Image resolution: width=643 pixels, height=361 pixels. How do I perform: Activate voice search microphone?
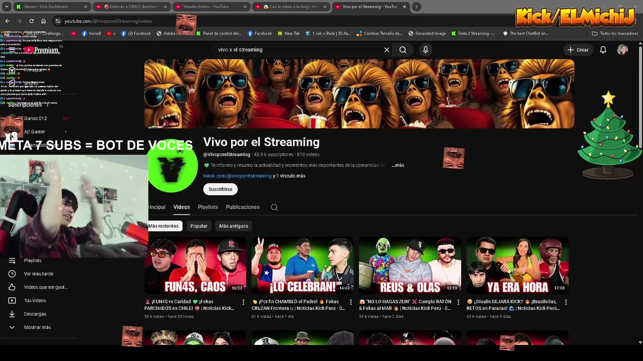[425, 50]
